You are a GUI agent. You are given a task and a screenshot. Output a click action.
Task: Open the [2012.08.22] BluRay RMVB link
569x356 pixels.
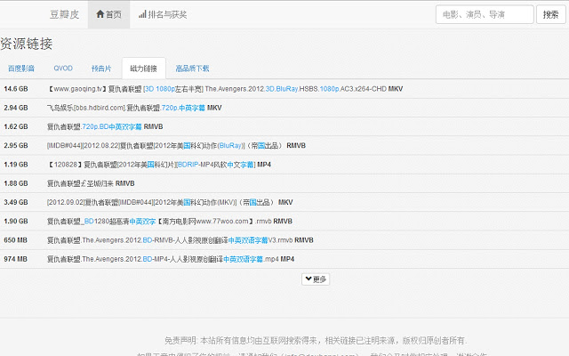pyautogui.click(x=176, y=146)
